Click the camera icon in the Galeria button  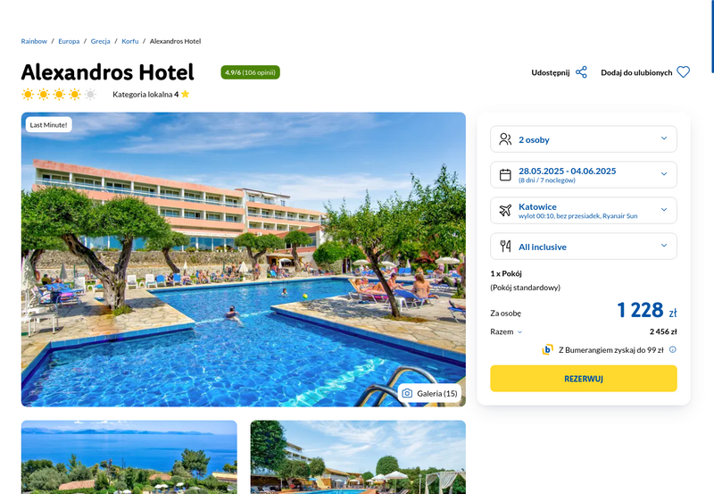pyautogui.click(x=407, y=393)
